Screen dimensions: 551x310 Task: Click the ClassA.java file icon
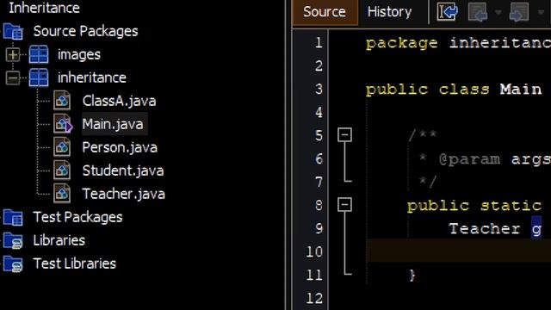click(62, 101)
